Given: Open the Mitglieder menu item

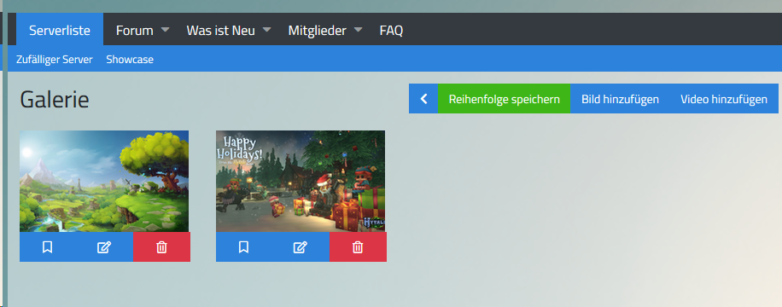Looking at the screenshot, I should coord(318,31).
